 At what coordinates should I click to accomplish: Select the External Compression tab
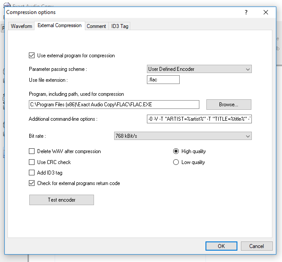pos(59,26)
